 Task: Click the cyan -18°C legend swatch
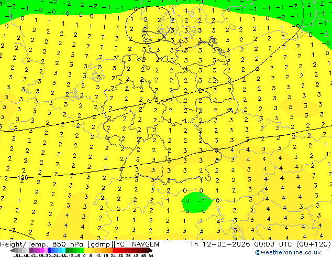click(64, 250)
